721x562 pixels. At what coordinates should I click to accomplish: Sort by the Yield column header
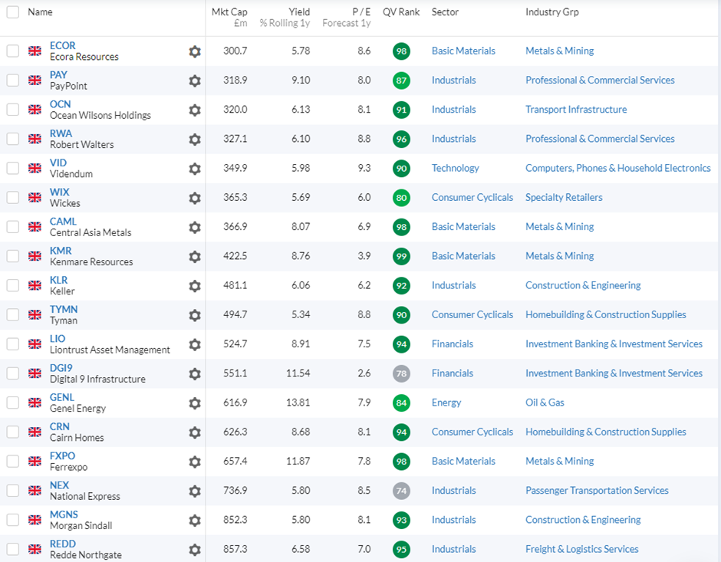click(x=285, y=18)
